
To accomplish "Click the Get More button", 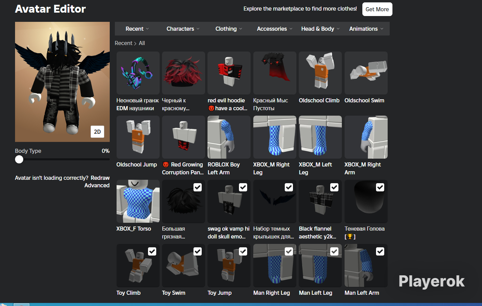I will (377, 9).
